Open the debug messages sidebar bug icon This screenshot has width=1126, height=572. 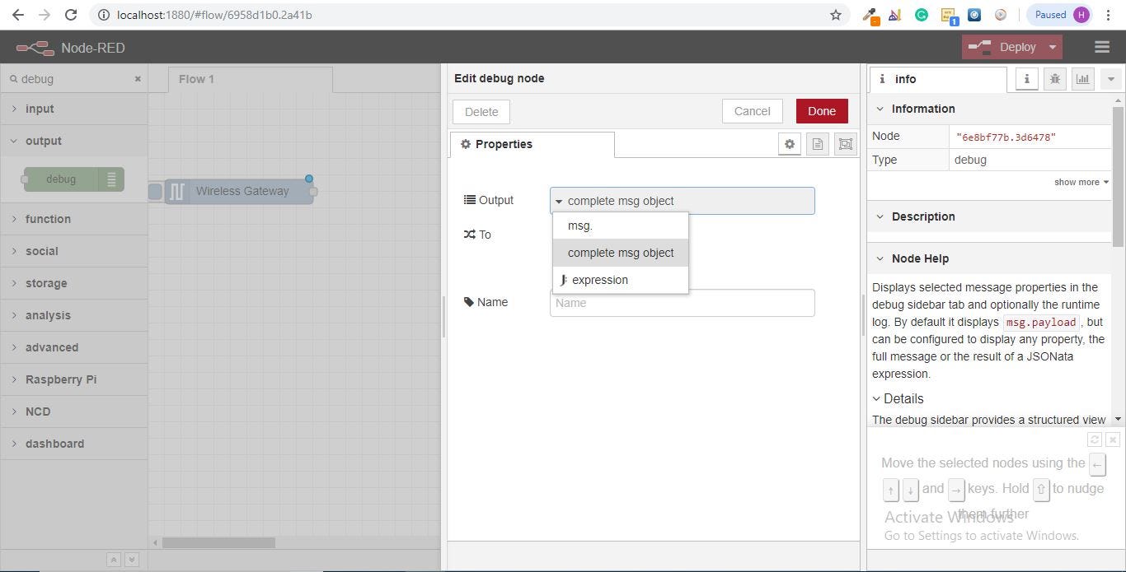pyautogui.click(x=1054, y=78)
